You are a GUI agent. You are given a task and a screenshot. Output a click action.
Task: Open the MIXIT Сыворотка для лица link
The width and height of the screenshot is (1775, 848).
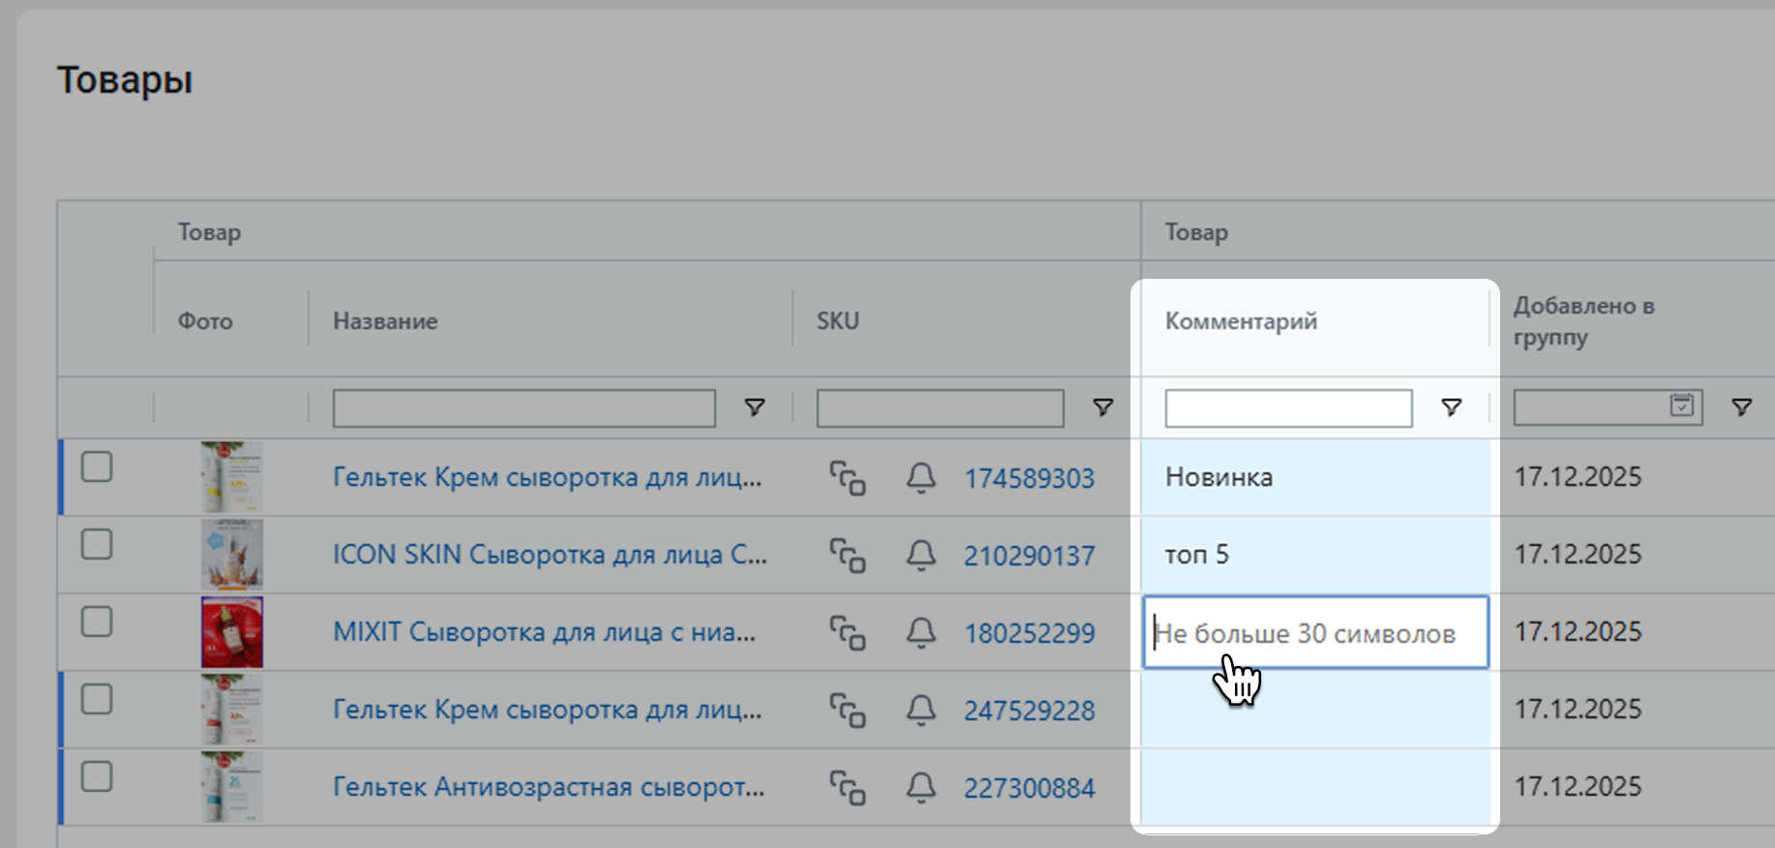tap(544, 632)
